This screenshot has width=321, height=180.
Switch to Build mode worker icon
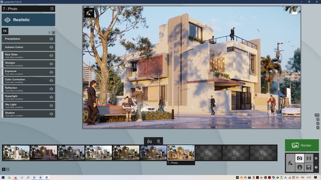(x=290, y=163)
